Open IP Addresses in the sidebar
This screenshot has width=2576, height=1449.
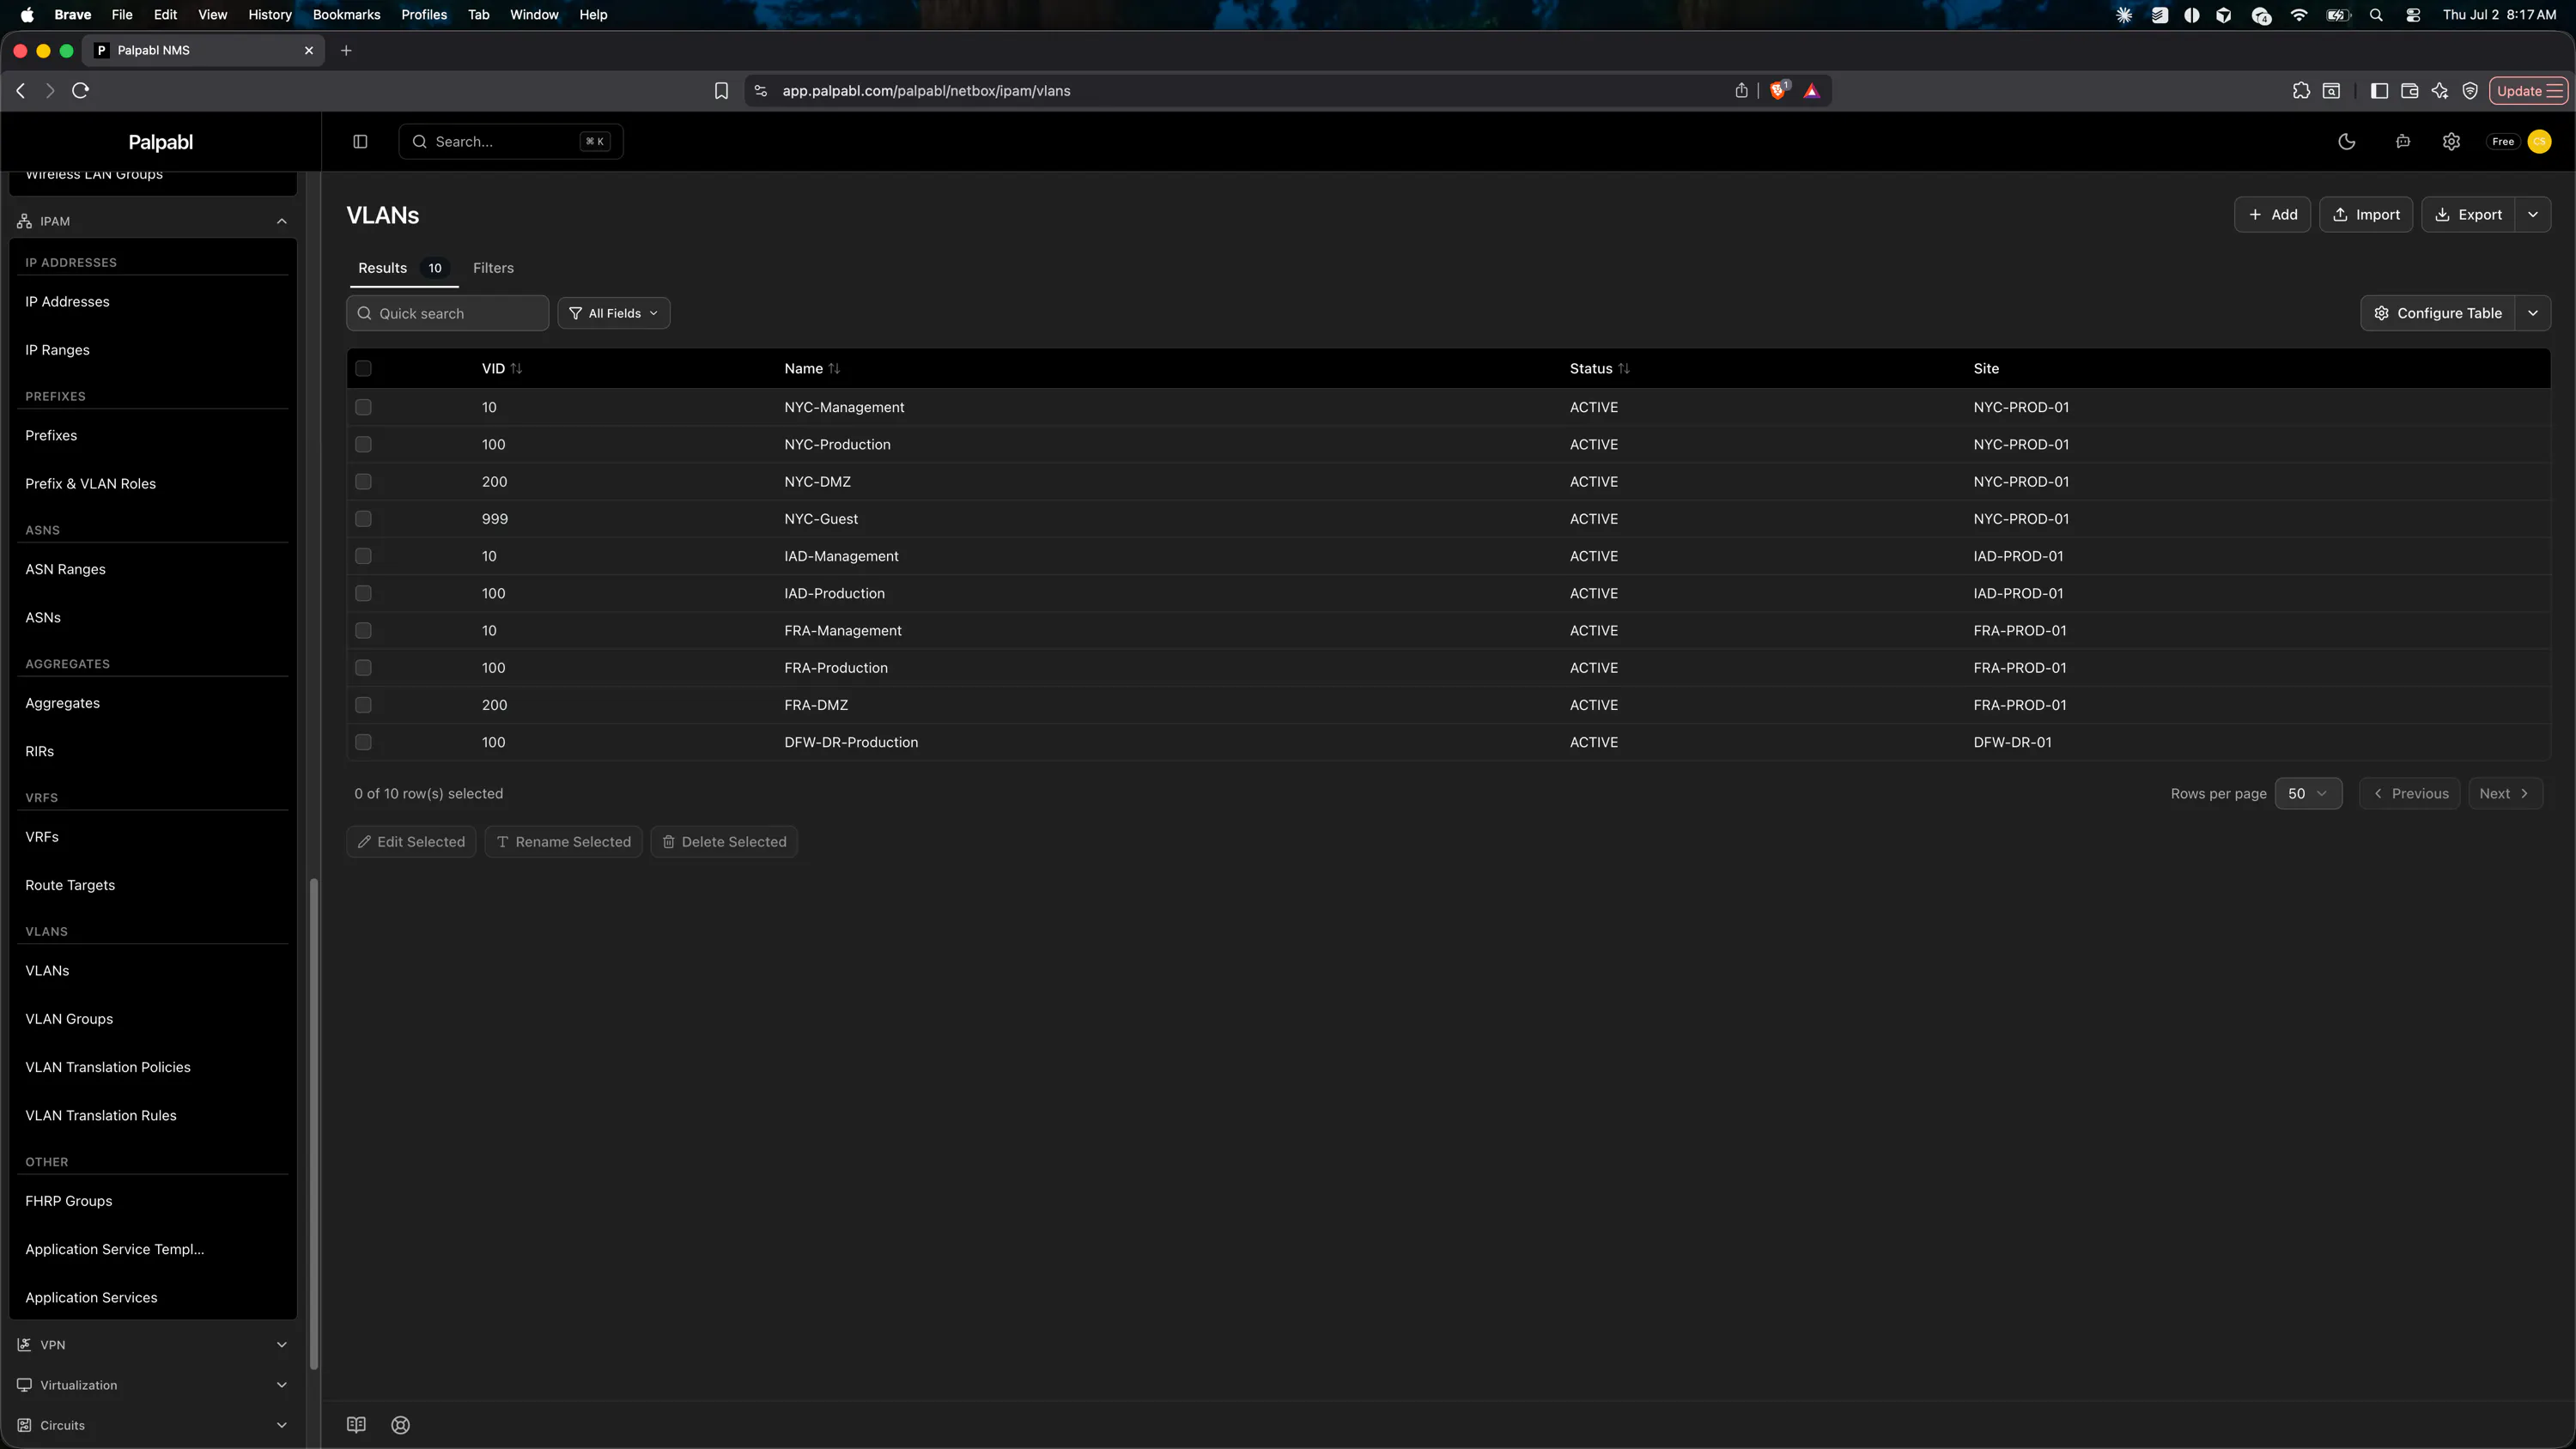(x=67, y=302)
